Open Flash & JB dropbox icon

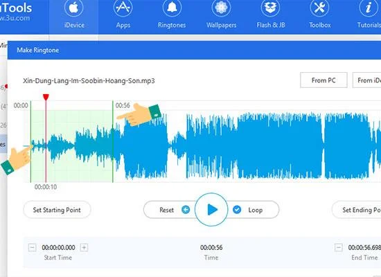coord(270,8)
